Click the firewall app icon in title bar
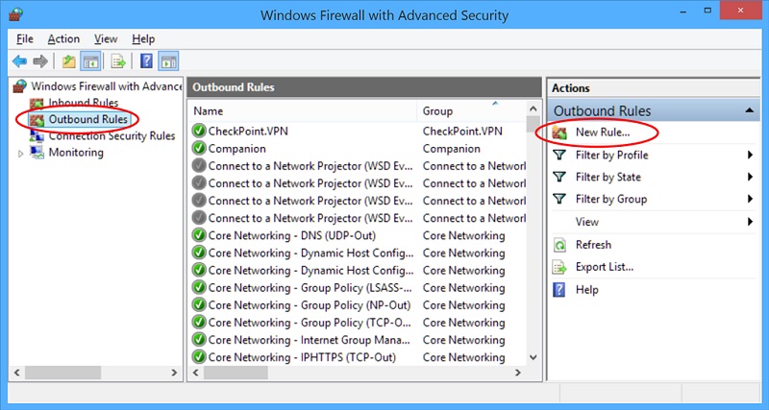 click(x=15, y=14)
